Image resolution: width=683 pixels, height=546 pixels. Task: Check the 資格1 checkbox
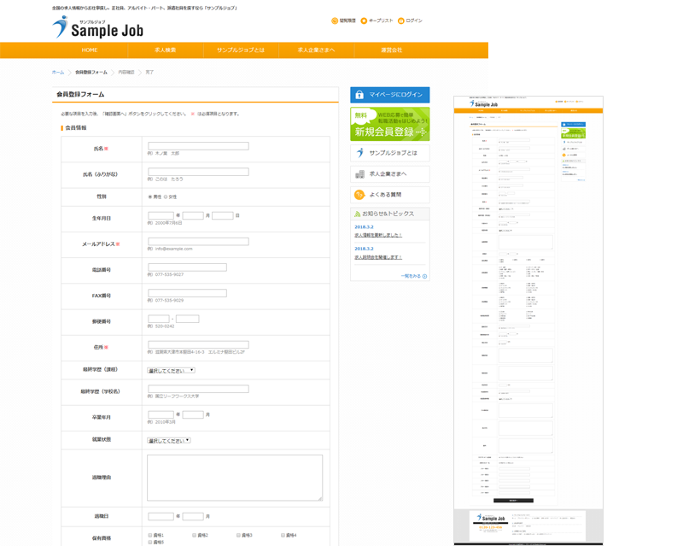(150, 535)
